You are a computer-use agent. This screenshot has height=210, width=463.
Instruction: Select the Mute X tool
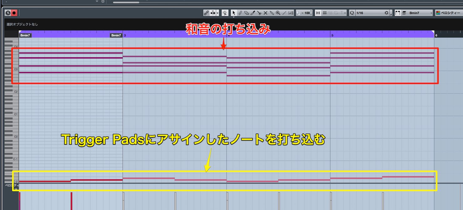point(265,13)
